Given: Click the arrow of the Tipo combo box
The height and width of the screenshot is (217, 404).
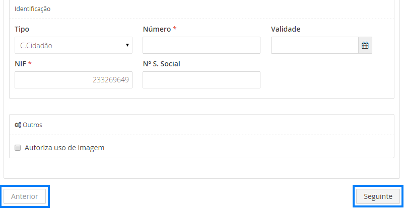Looking at the screenshot, I should point(127,45).
